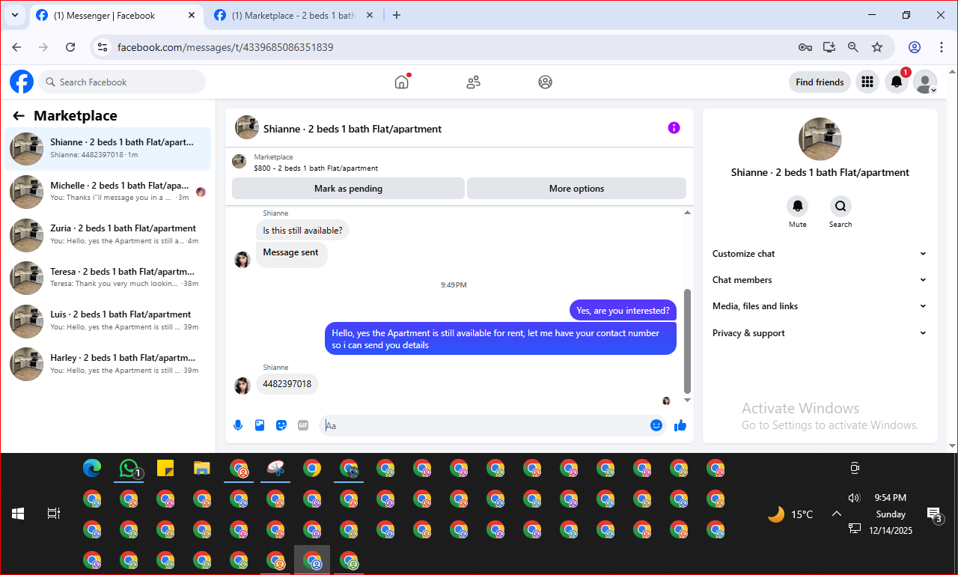Click the voice clip microphone icon
Viewport: 958px width, 575px height.
[x=238, y=425]
